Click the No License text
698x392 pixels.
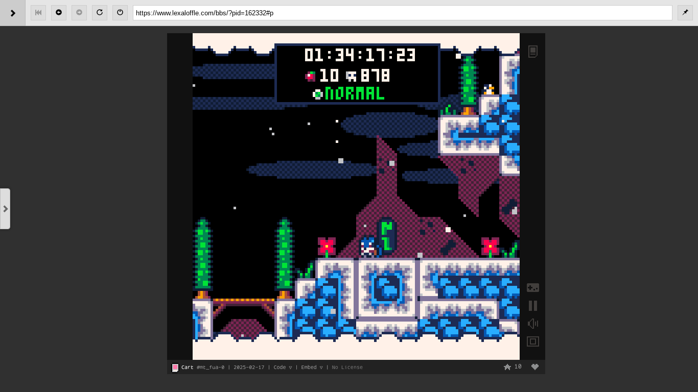(347, 367)
